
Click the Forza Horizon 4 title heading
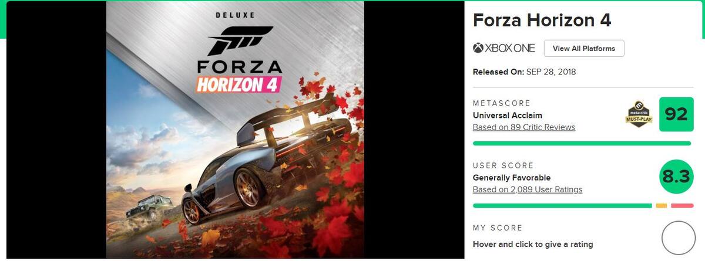click(542, 21)
